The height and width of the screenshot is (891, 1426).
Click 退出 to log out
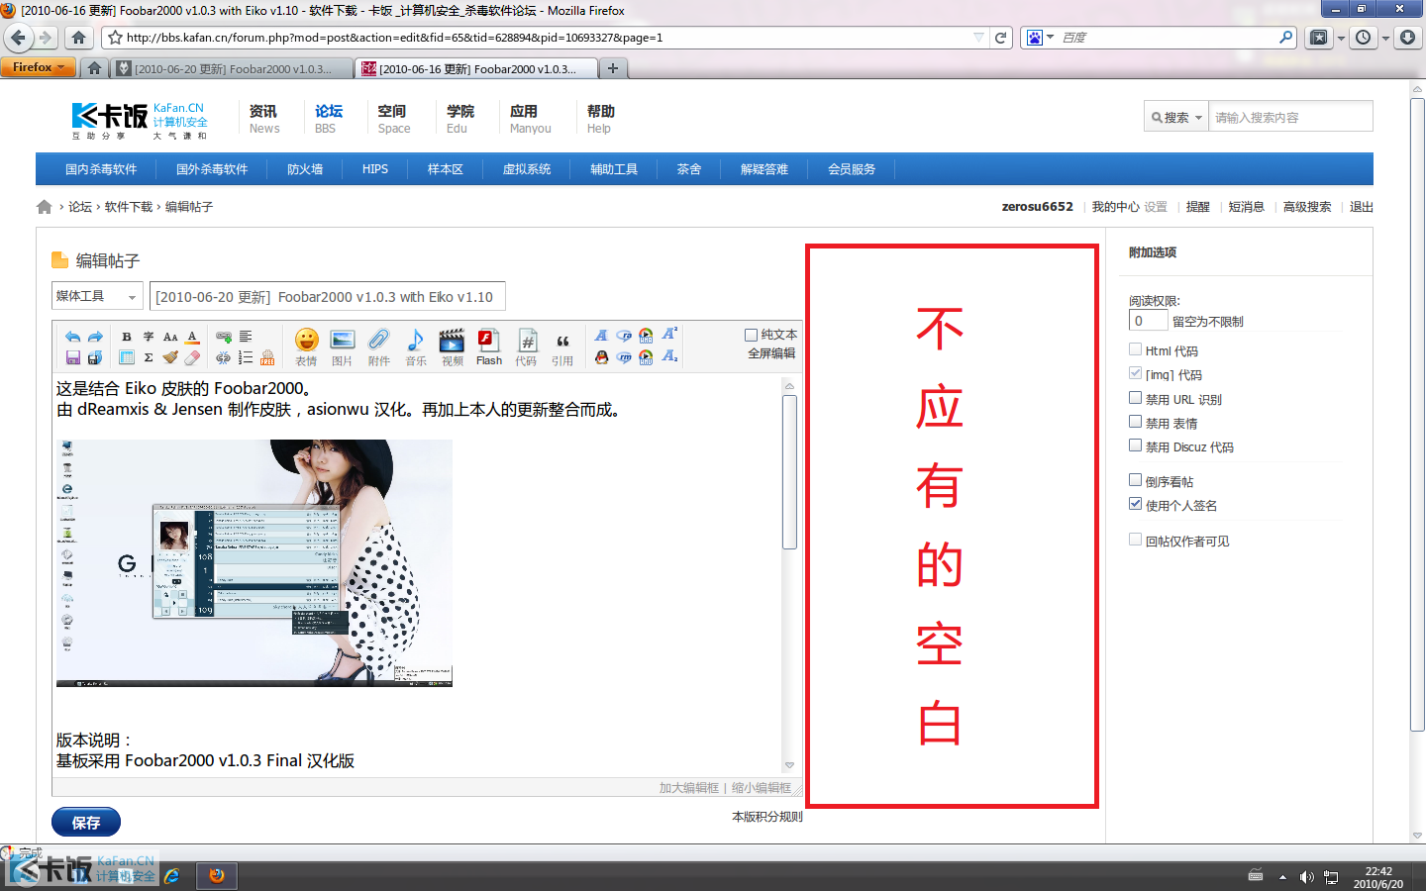point(1362,207)
